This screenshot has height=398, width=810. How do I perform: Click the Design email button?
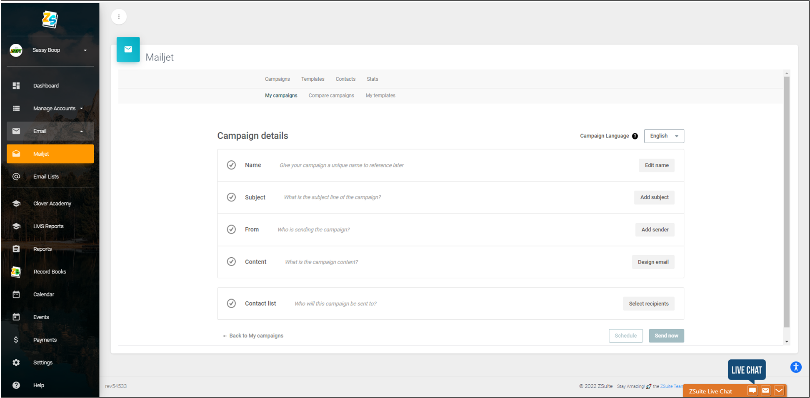(653, 262)
